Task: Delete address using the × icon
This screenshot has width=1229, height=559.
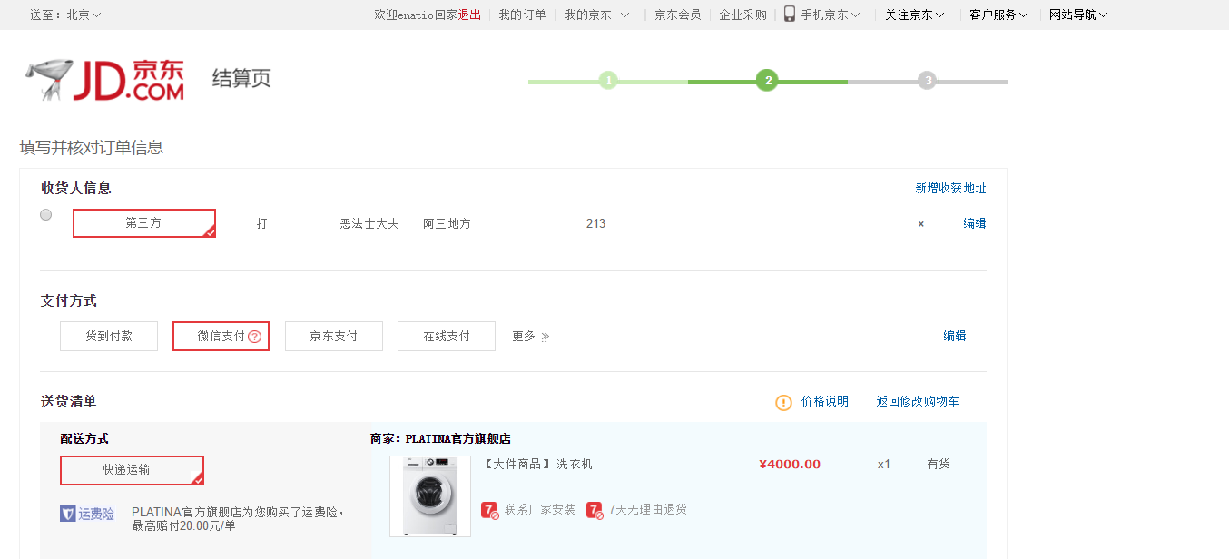Action: pos(920,224)
